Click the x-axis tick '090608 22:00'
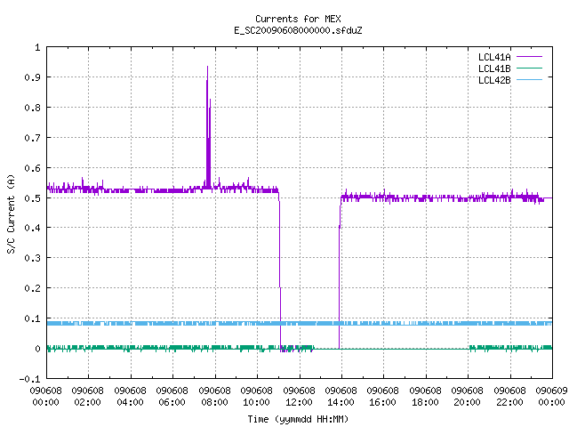The height and width of the screenshot is (427, 569). click(509, 397)
